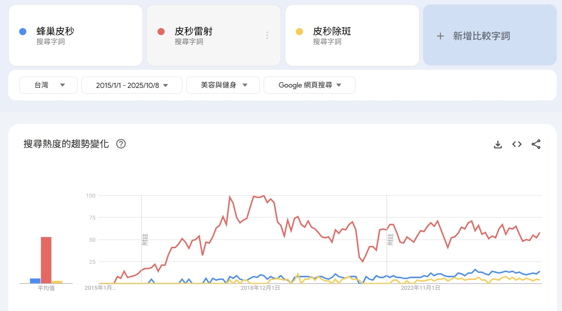Open the 台灣 region selector dropdown
This screenshot has height=311, width=562.
pyautogui.click(x=48, y=85)
